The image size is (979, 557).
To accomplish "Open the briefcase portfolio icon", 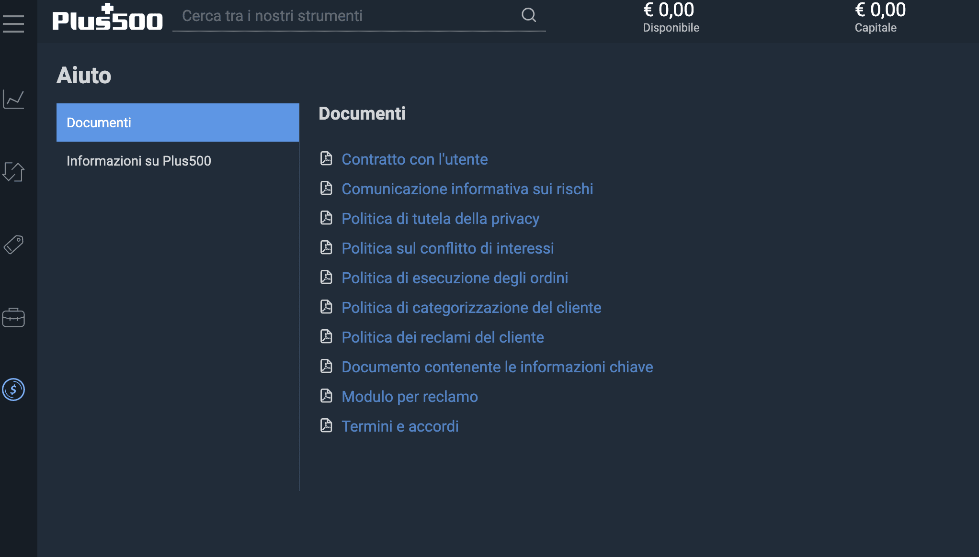I will (13, 317).
